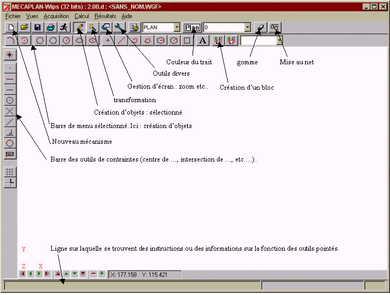Pan far down with double red down arrow
Image resolution: width=390 pixels, height=295 pixels.
click(83, 274)
